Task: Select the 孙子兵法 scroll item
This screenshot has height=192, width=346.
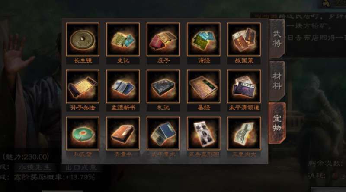Action: pyautogui.click(x=83, y=87)
